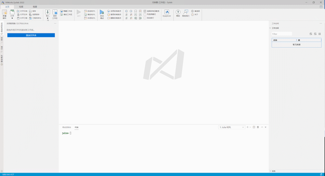Click the 添加文件夹 button
The height and width of the screenshot is (176, 325).
pyautogui.click(x=31, y=35)
